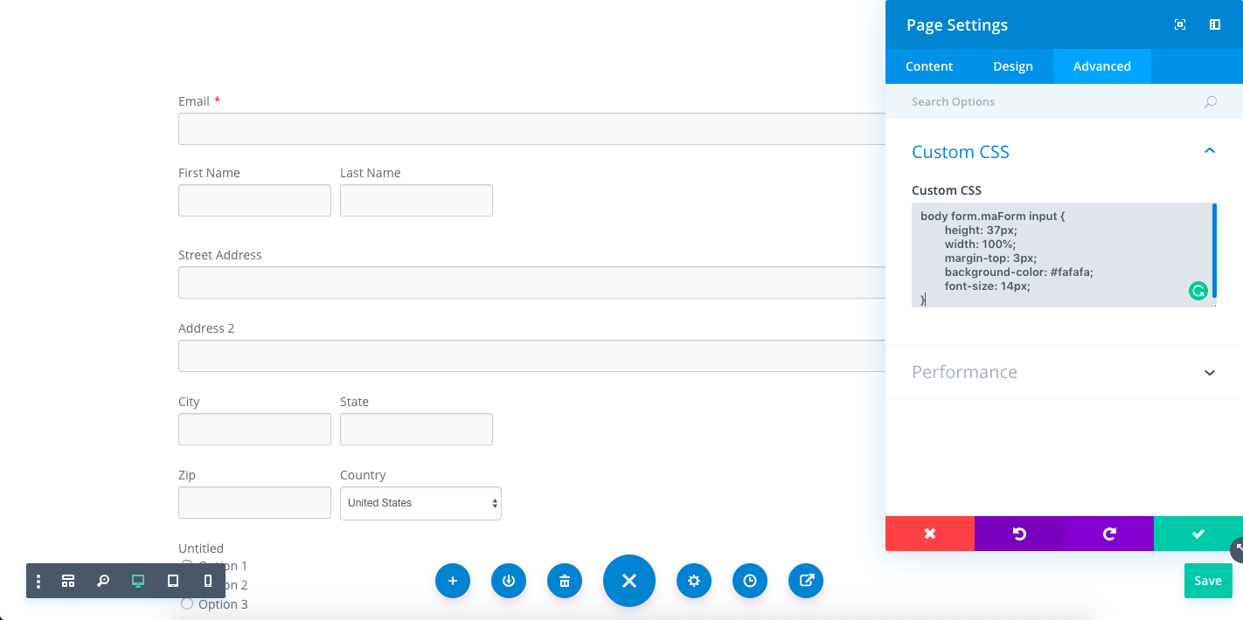The image size is (1243, 620).
Task: Click in the State input field
Action: (x=416, y=429)
